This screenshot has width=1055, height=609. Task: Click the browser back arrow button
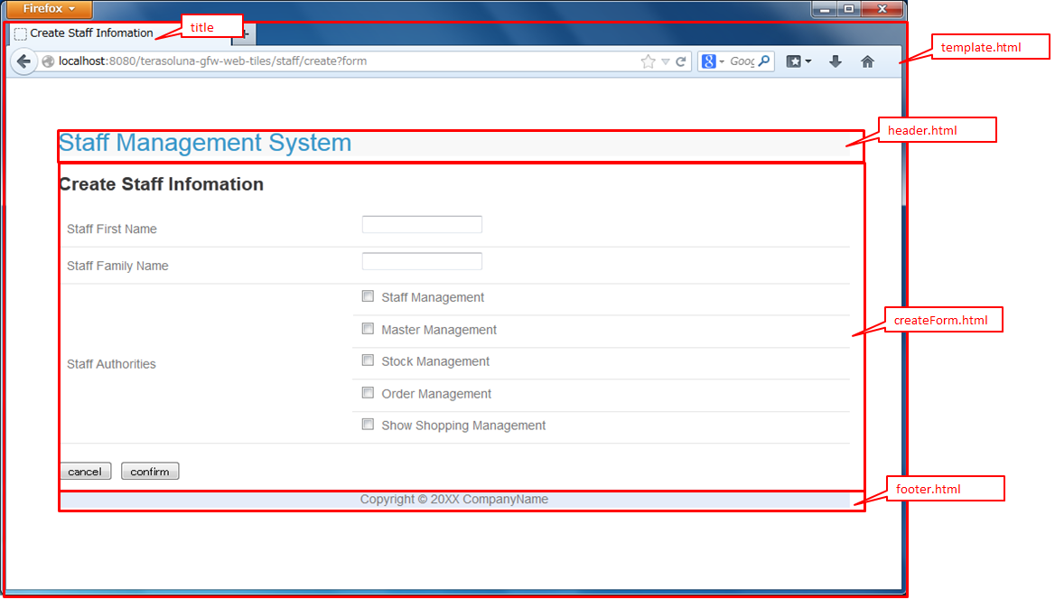(23, 61)
